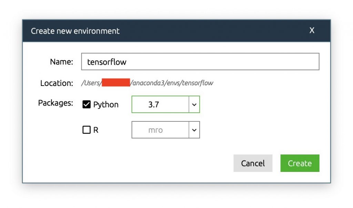Click the Name field containing tensorflow

pyautogui.click(x=200, y=62)
